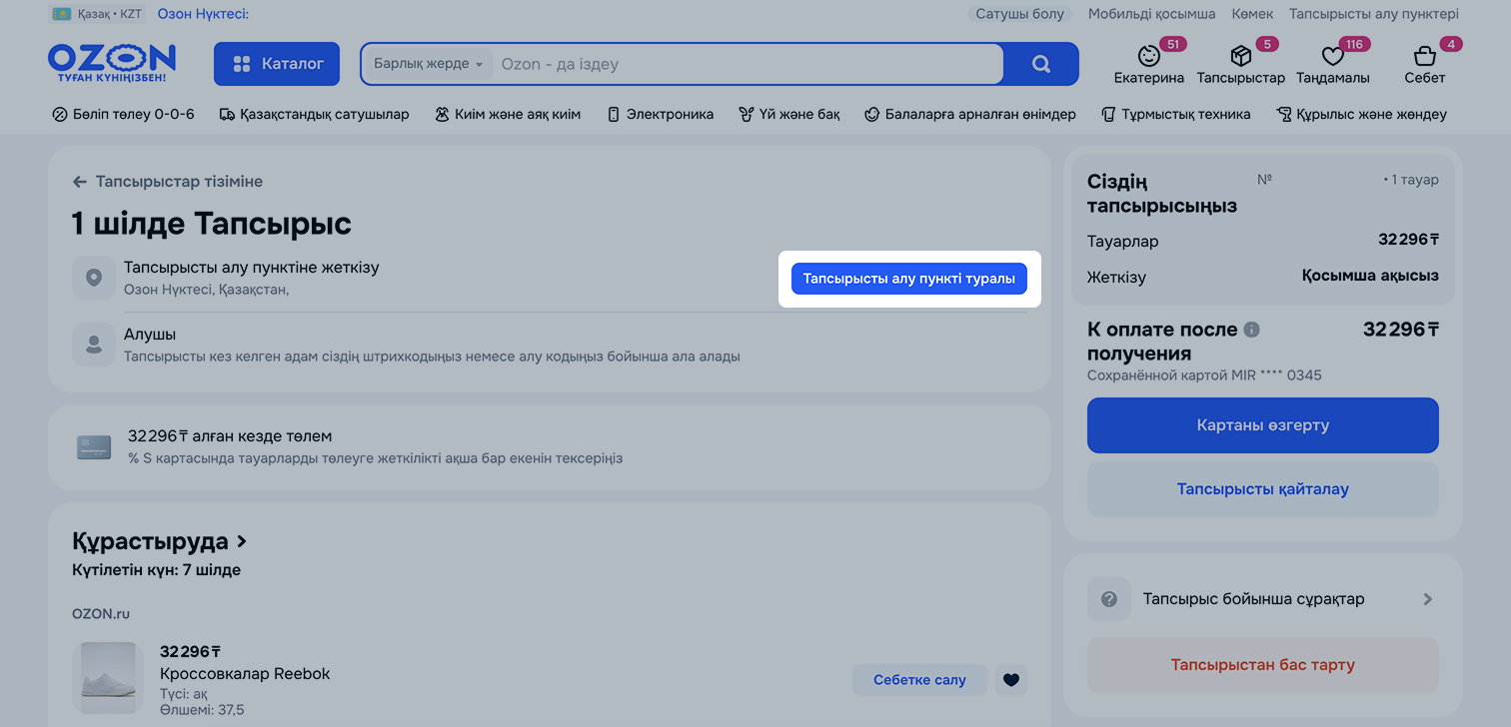Go back to Тапсырыстар тізіміне
The image size is (1511, 727).
click(167, 182)
